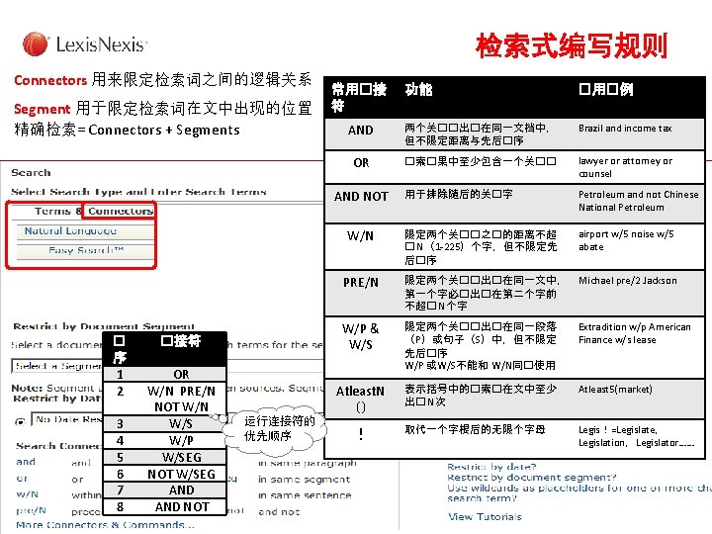Click priority row 5 'W/SEG'
Viewport: 712px width, 534px height.
point(164,457)
